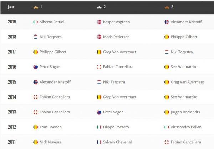
Task: Click Alessandro Ballan name
Action: click(x=186, y=127)
